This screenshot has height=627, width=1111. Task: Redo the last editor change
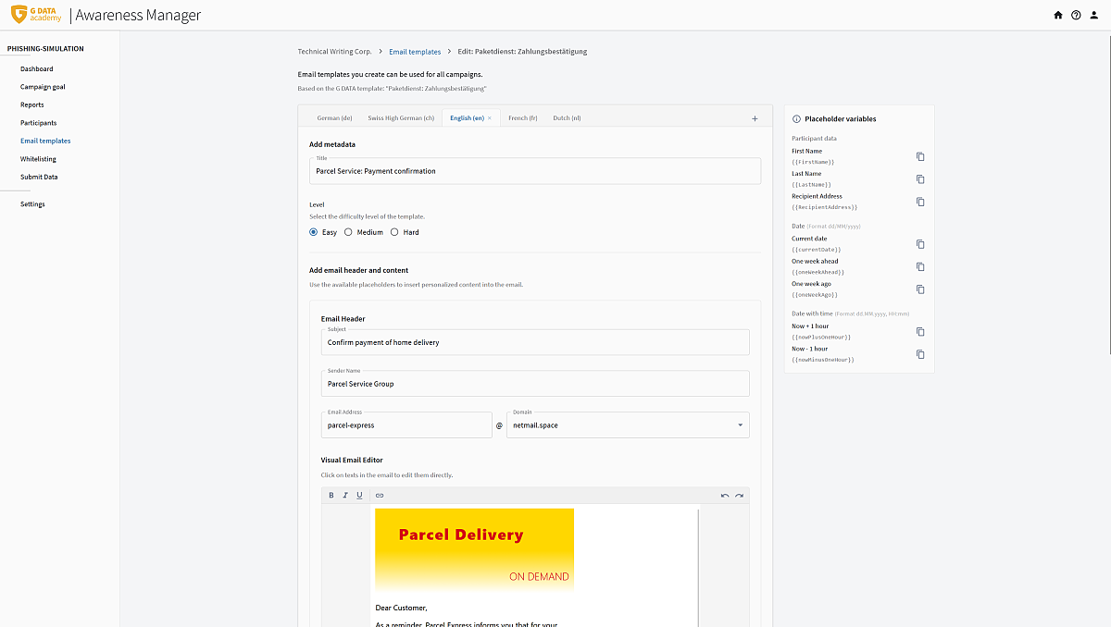739,496
